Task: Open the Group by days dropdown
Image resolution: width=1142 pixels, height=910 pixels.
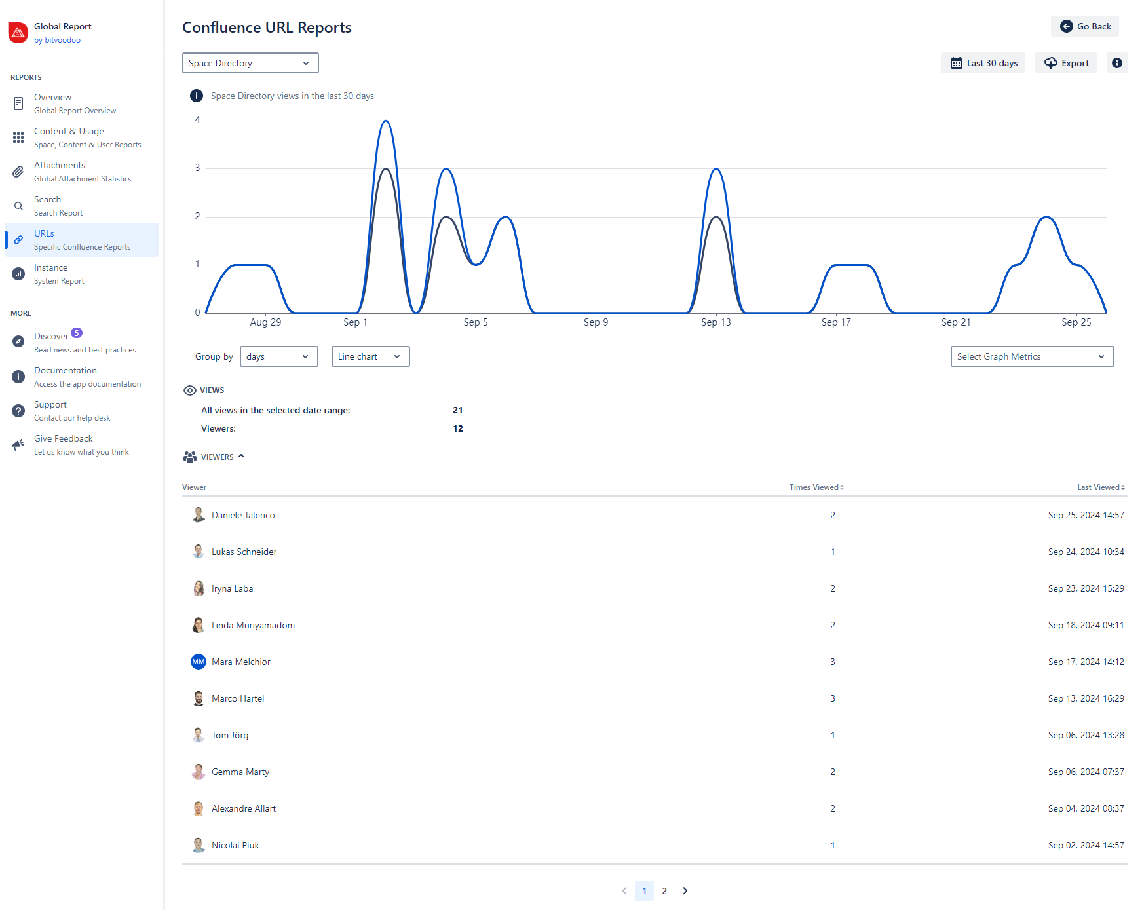Action: [278, 356]
